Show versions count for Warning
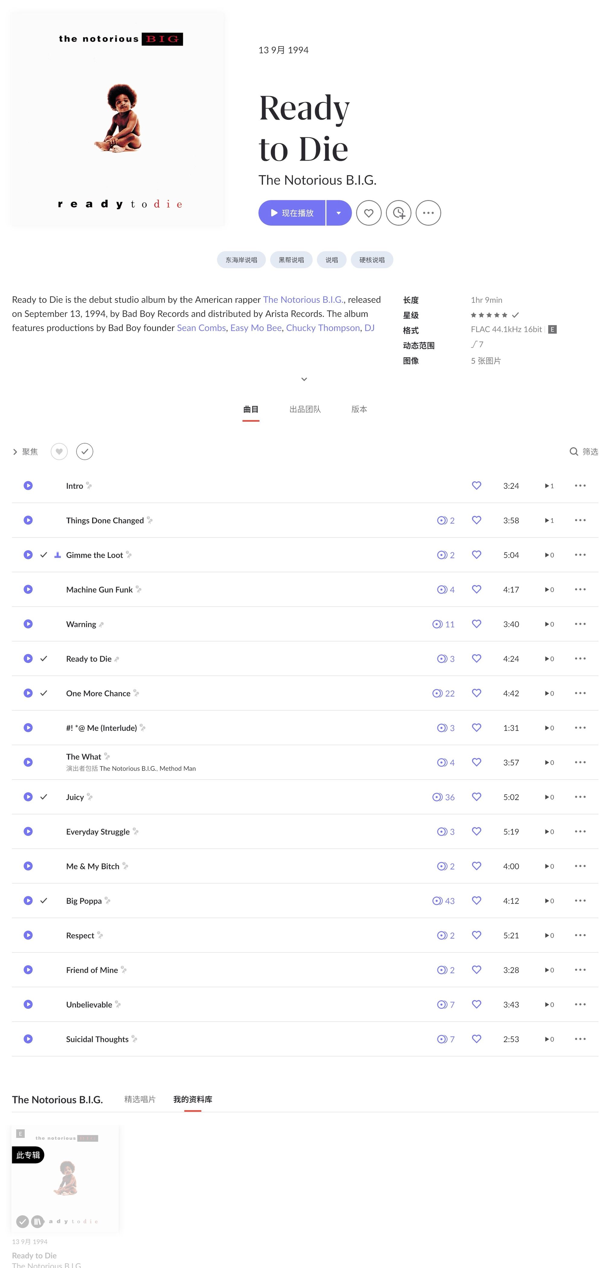Image resolution: width=604 pixels, height=1268 pixels. point(443,624)
